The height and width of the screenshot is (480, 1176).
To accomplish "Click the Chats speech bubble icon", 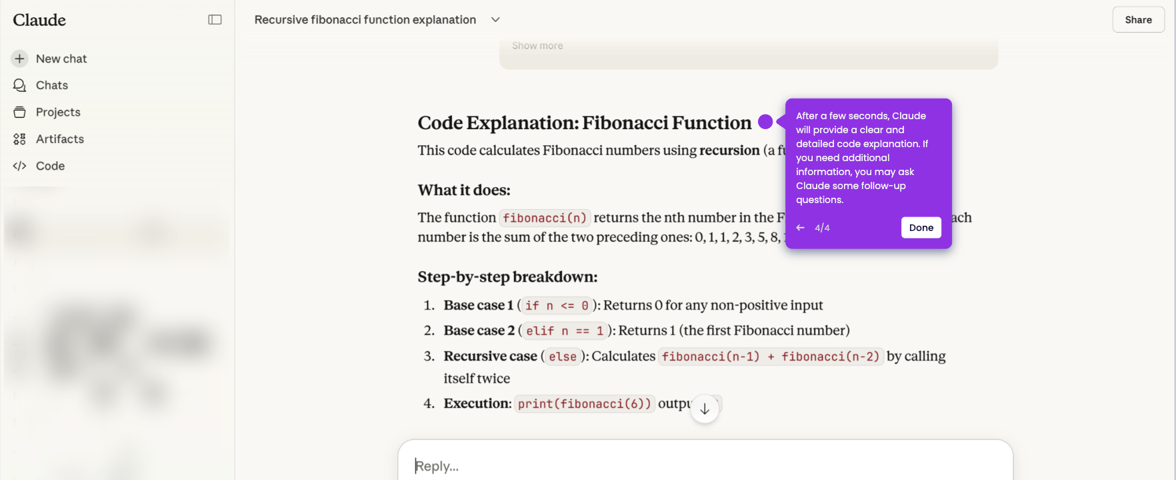I will (20, 85).
